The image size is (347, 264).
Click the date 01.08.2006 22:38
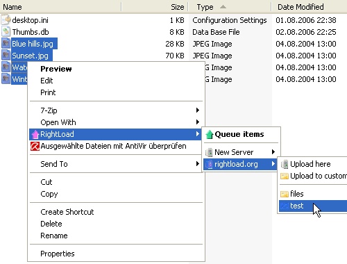click(x=306, y=20)
